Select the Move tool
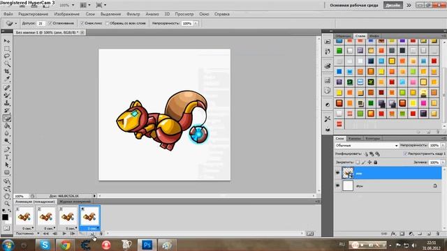The width and height of the screenshot is (447, 251). tap(7, 41)
